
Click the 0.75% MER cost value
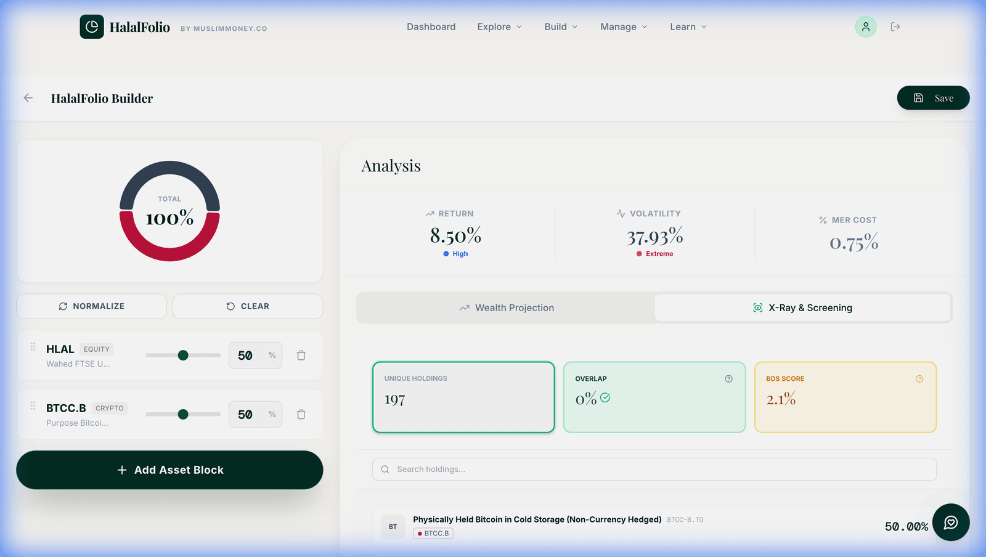(x=854, y=242)
